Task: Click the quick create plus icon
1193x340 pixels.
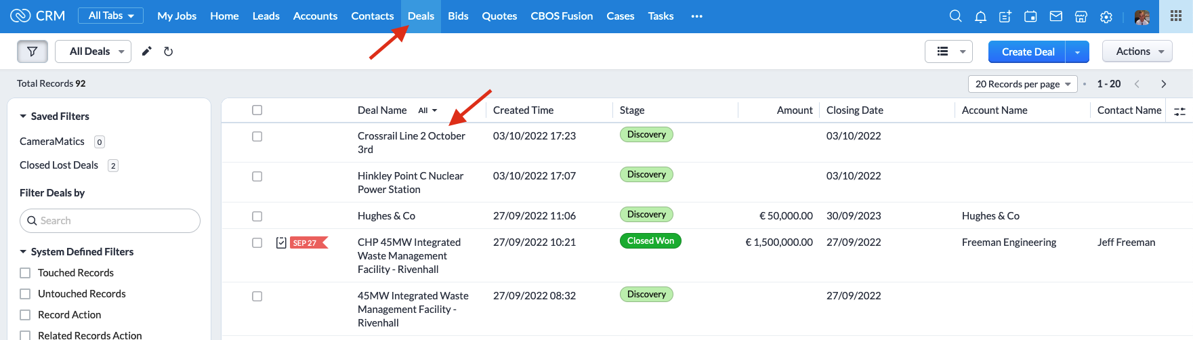Action: point(1005,16)
